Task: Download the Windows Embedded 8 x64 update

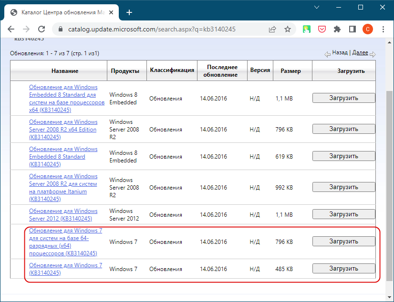Action: pos(344,98)
